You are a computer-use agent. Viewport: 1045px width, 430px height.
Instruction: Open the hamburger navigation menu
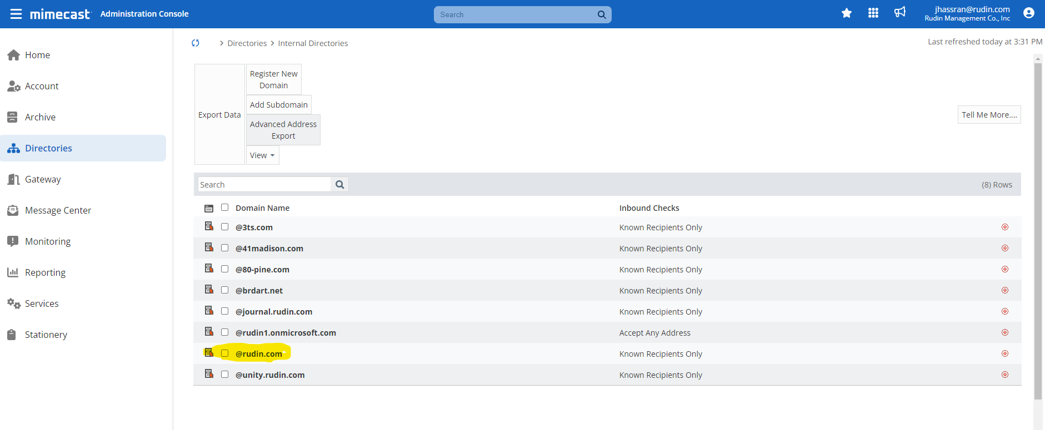[16, 14]
